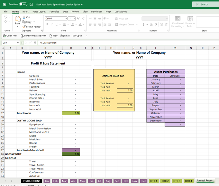Click the Save disk icon in title bar
Viewport: 219px width, 186px height.
point(31,4)
